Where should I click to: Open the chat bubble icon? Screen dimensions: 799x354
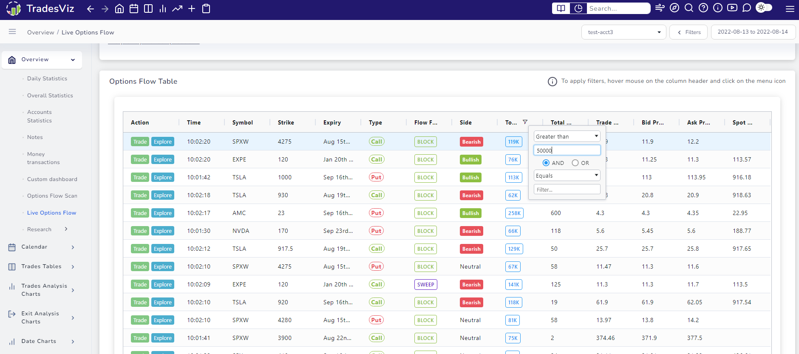point(747,8)
